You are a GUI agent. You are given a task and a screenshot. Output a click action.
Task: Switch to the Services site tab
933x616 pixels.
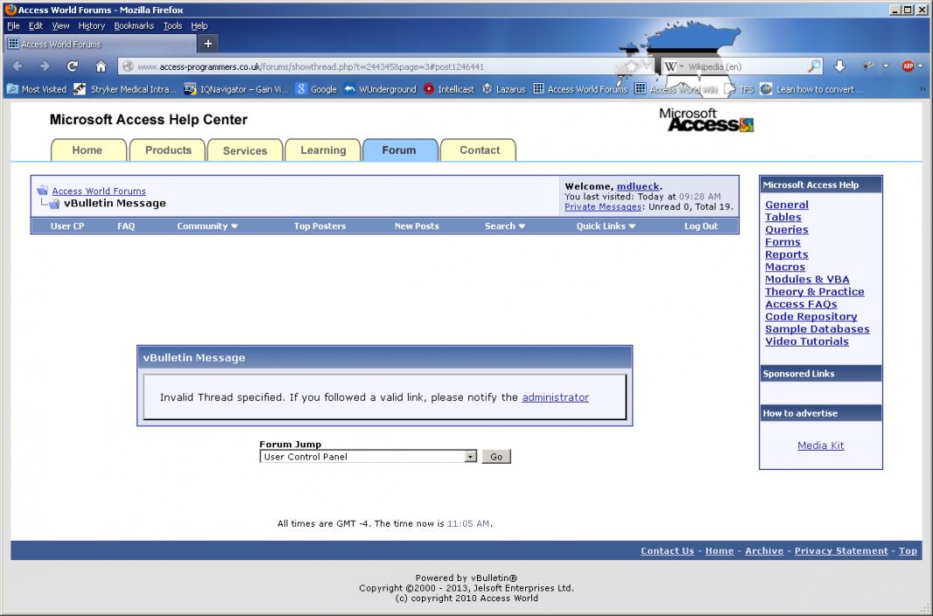coord(244,150)
